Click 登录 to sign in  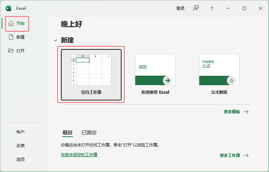click(180, 8)
